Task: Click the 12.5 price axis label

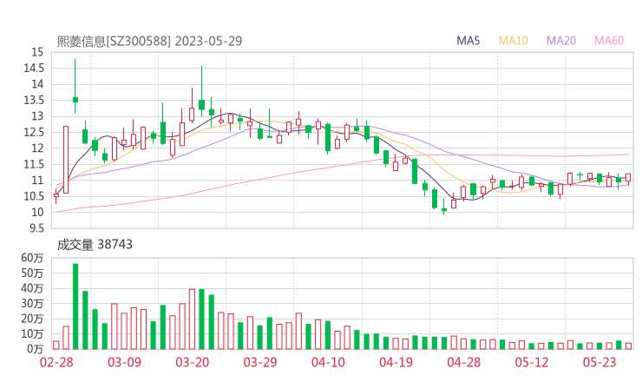Action: 34,132
